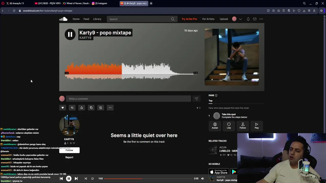Pause playback in the bottom player bar
This screenshot has height=183, width=326.
[x=69, y=179]
